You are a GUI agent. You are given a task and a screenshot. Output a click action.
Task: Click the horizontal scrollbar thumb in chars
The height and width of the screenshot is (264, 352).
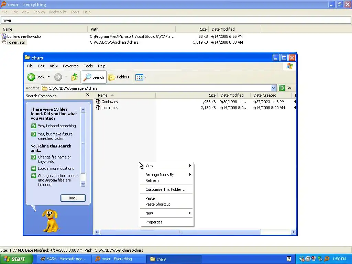coord(180,232)
